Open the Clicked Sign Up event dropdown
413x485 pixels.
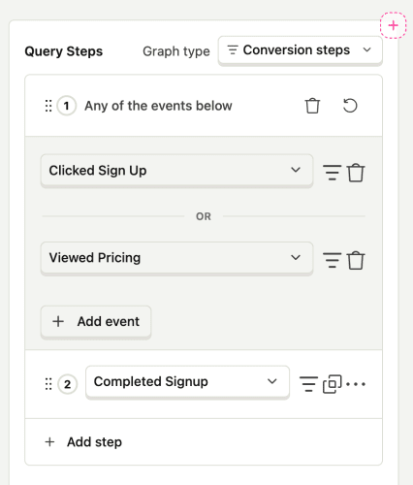176,171
